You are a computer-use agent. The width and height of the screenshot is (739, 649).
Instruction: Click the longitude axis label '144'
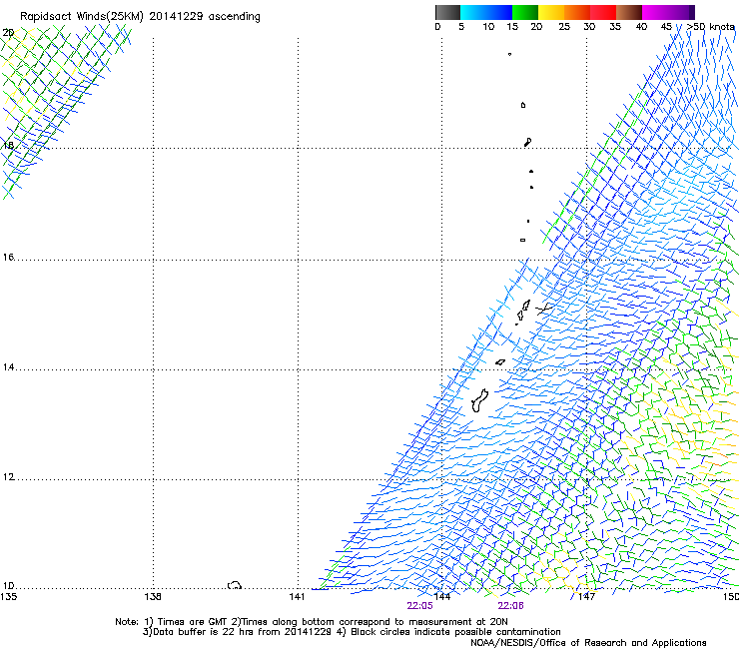coord(442,597)
